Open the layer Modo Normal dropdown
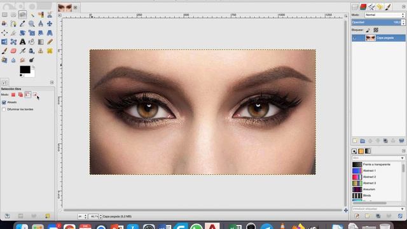This screenshot has height=229, width=407. click(385, 15)
